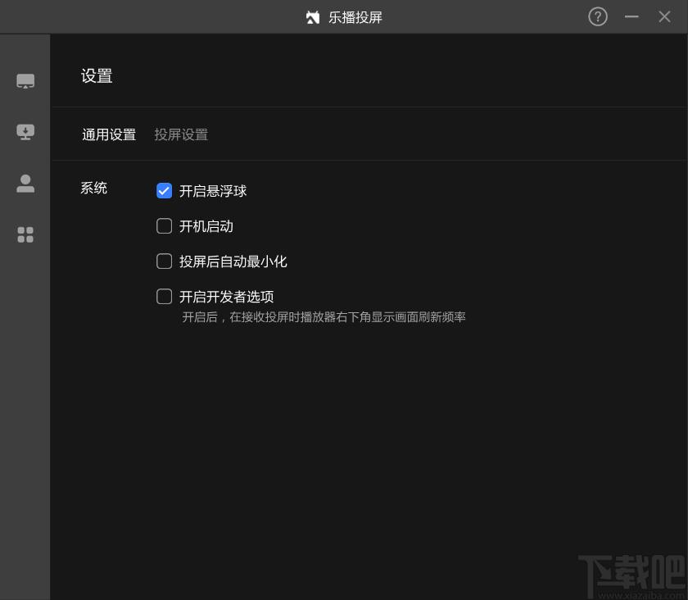Click the developer option description text
This screenshot has height=600, width=688.
[x=324, y=317]
